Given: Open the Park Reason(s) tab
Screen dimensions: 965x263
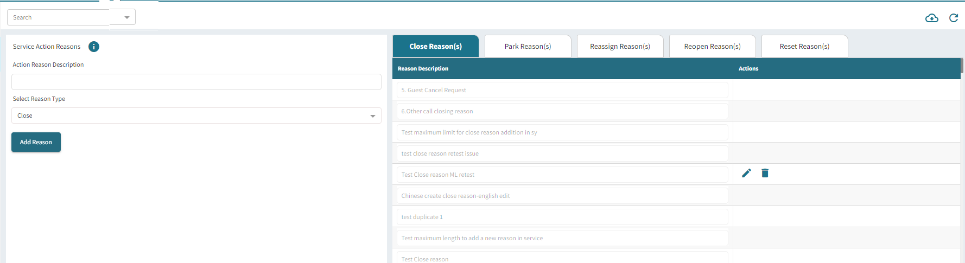Looking at the screenshot, I should coord(528,47).
